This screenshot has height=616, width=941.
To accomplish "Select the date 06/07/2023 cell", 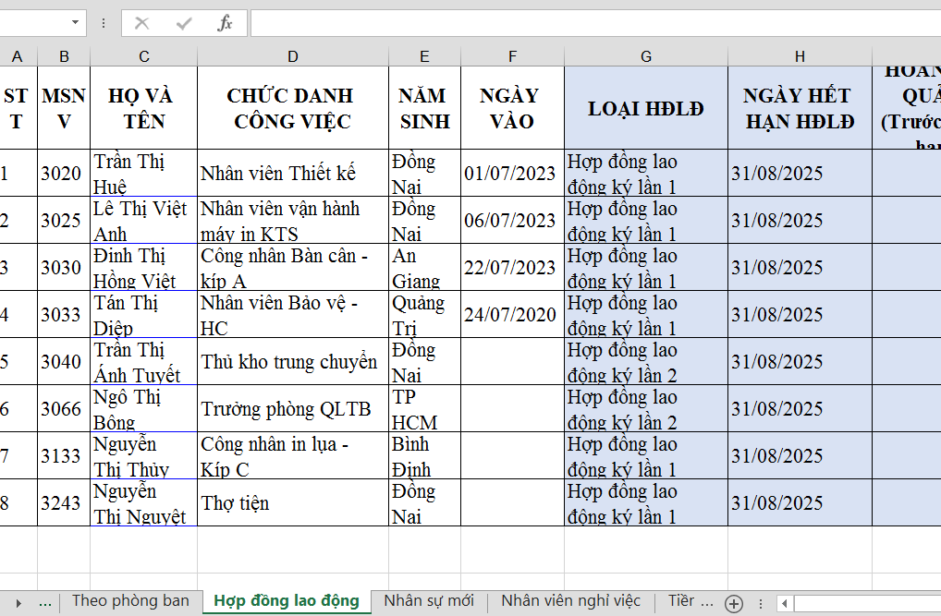I will pyautogui.click(x=512, y=220).
